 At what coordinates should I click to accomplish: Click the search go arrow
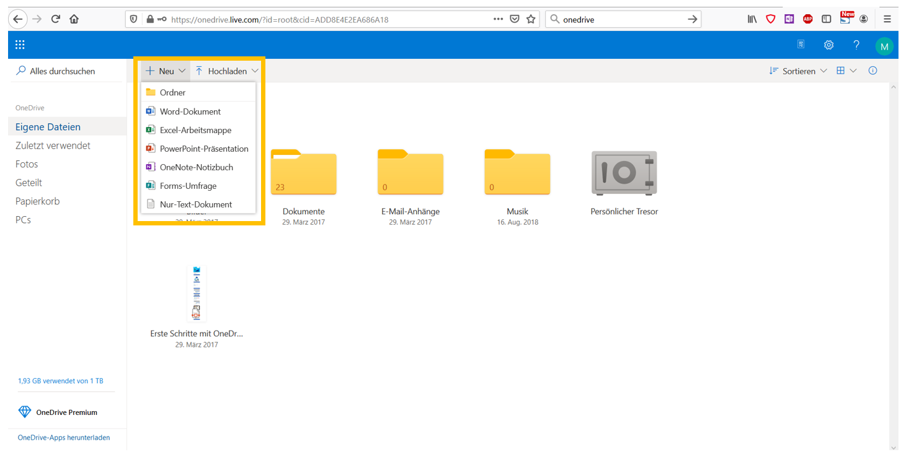693,19
